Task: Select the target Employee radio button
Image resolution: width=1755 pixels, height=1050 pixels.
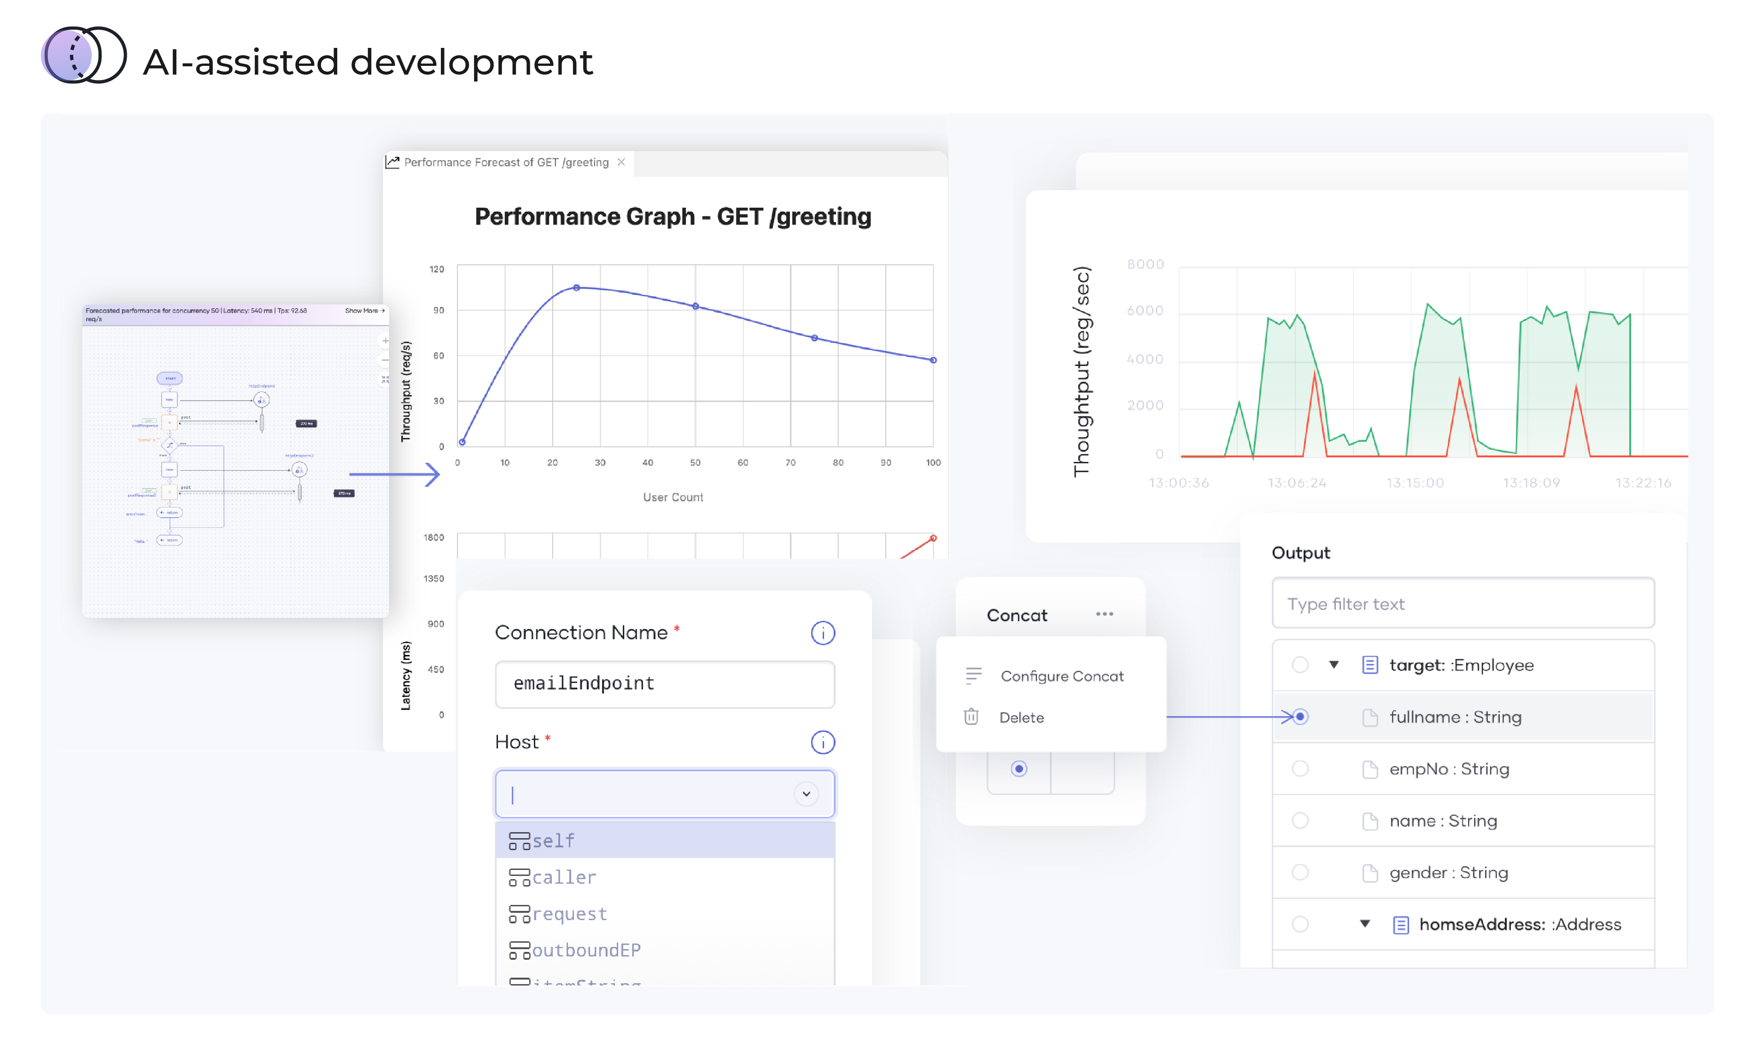Action: (1300, 665)
